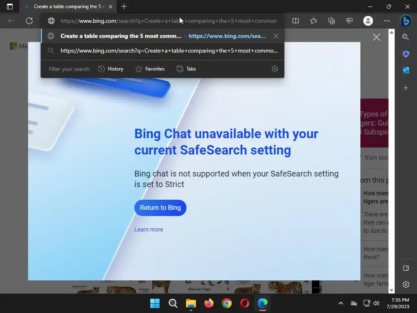This screenshot has width=417, height=313.
Task: Open the split screen icon
Action: (x=296, y=21)
